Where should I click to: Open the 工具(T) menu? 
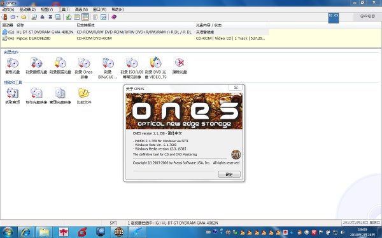point(64,10)
